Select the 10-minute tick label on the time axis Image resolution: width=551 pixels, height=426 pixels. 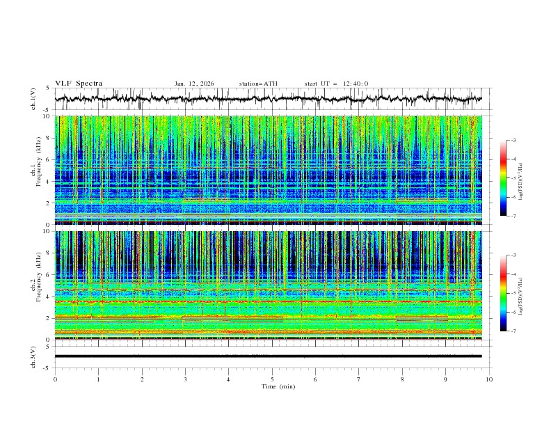pos(489,379)
